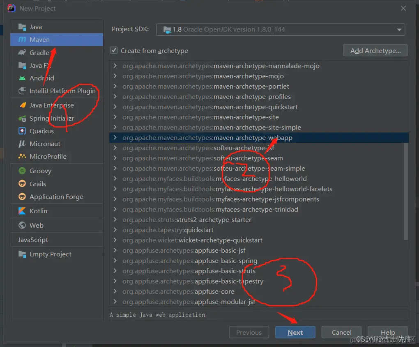This screenshot has width=419, height=347.
Task: Click the Grails icon
Action: 22,184
